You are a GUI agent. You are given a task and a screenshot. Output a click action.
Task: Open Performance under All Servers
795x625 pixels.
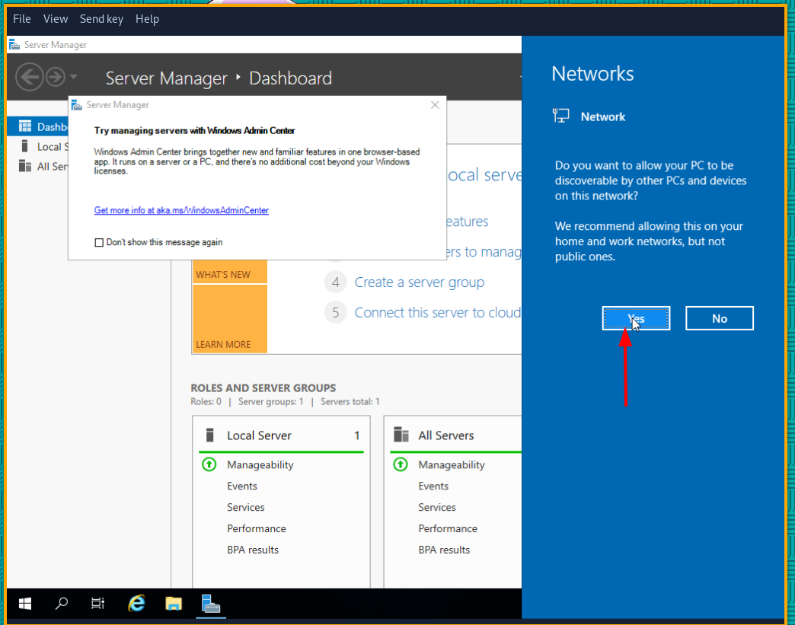click(x=448, y=528)
